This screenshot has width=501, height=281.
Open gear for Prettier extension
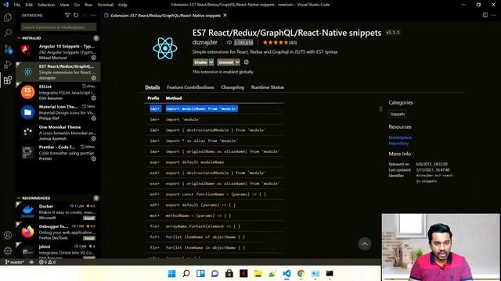point(94,158)
